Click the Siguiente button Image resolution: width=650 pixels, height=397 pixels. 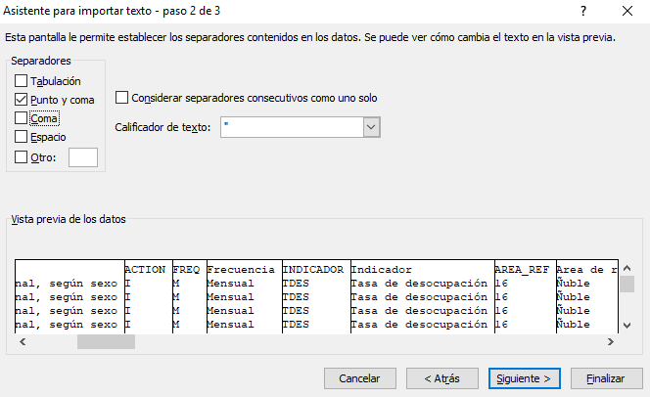525,378
